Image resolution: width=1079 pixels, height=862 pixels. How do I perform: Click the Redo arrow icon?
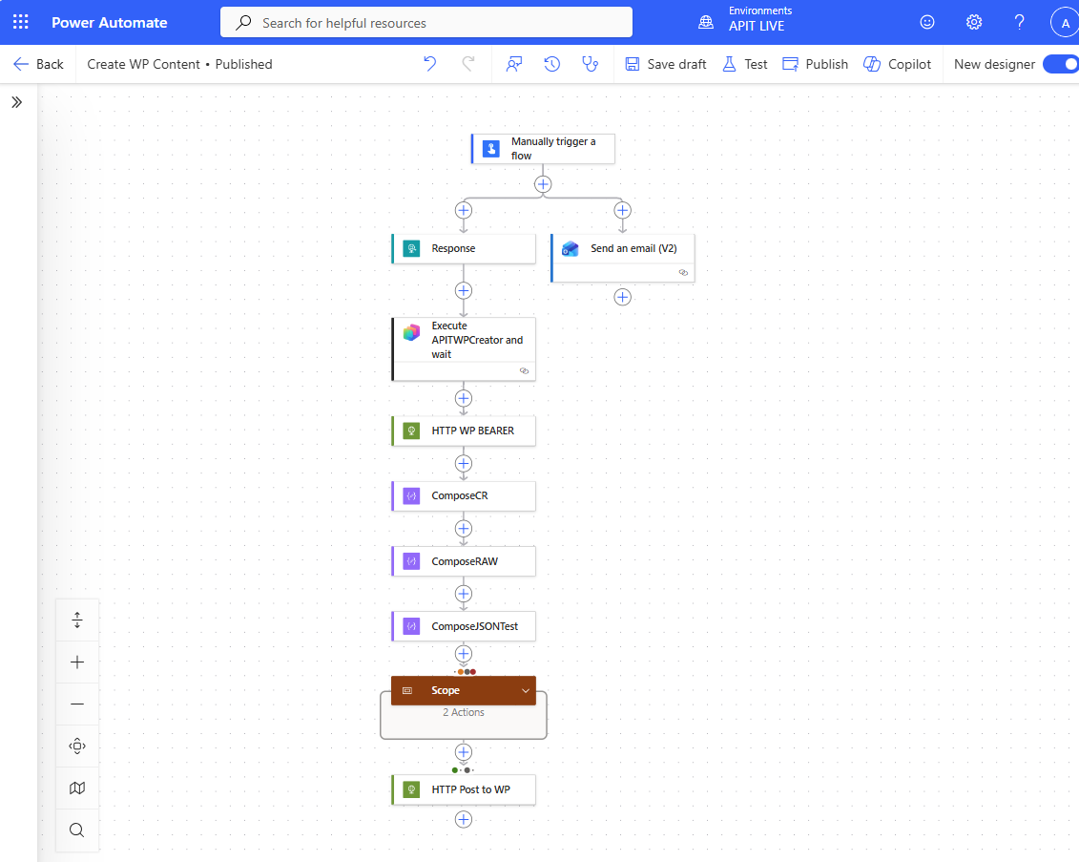tap(467, 64)
